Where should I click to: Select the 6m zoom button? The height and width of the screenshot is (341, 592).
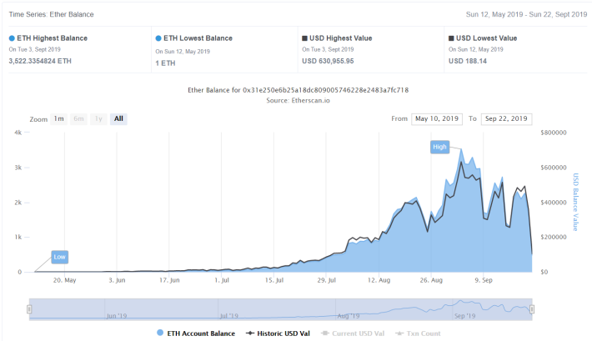coord(78,119)
